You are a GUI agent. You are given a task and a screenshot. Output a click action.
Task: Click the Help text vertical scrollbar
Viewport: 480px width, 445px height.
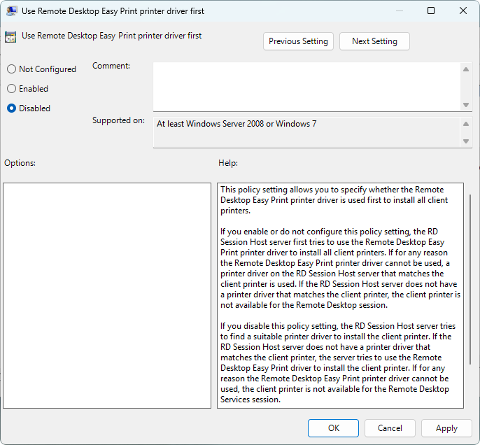coord(470,279)
